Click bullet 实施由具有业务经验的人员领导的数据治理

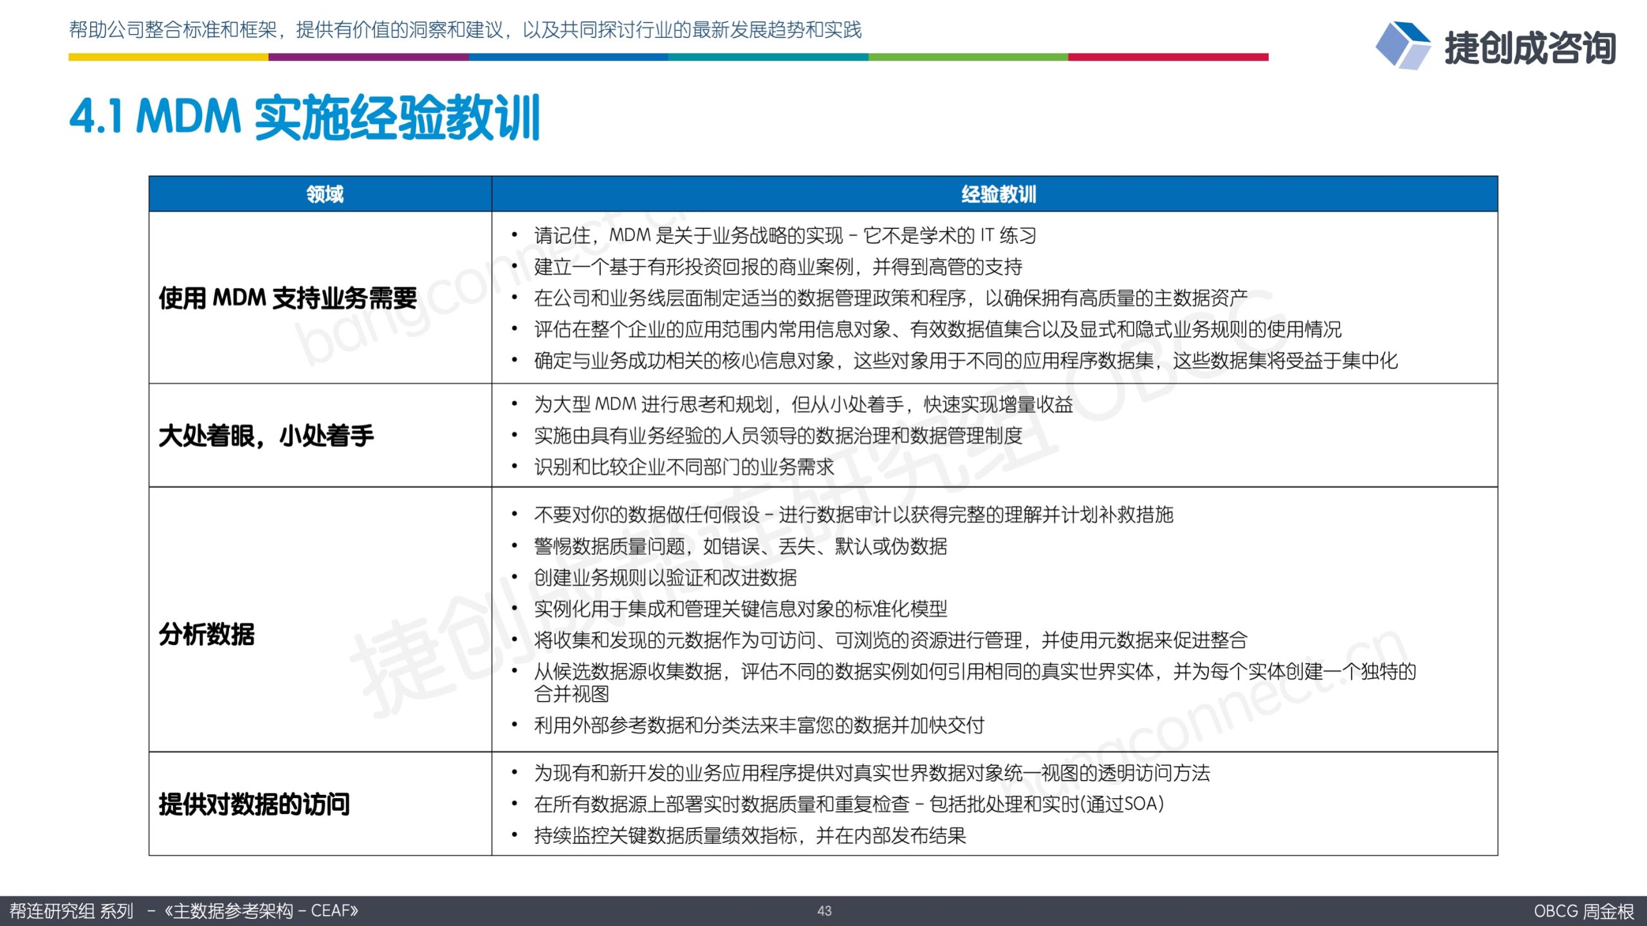778,436
